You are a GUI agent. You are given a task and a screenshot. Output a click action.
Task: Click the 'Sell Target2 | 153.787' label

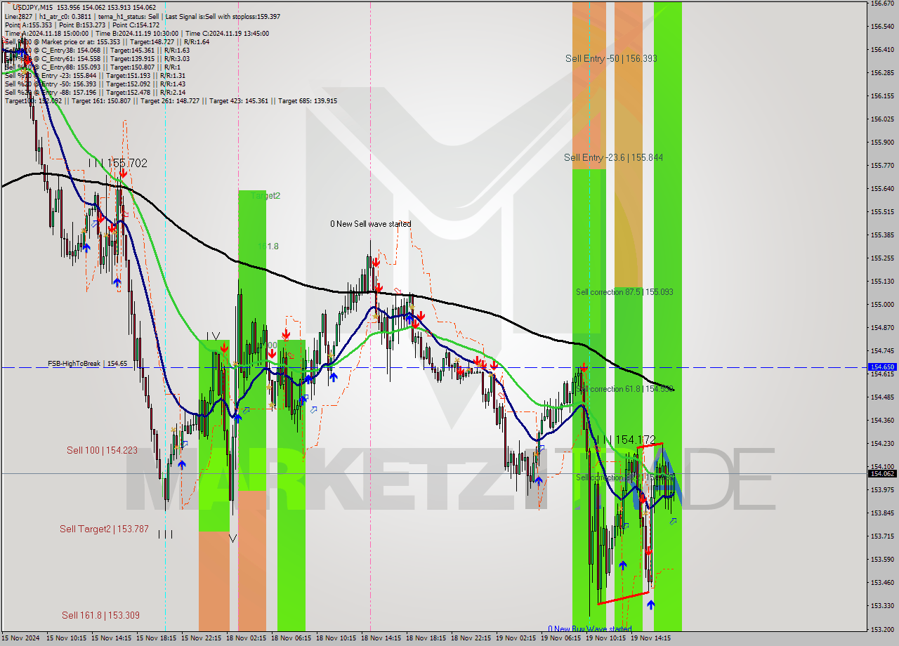click(x=104, y=529)
